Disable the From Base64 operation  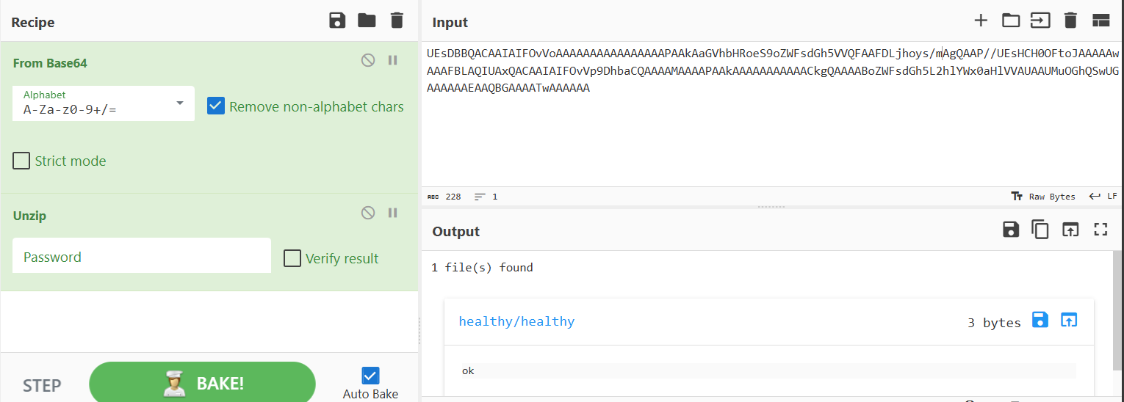[x=368, y=60]
